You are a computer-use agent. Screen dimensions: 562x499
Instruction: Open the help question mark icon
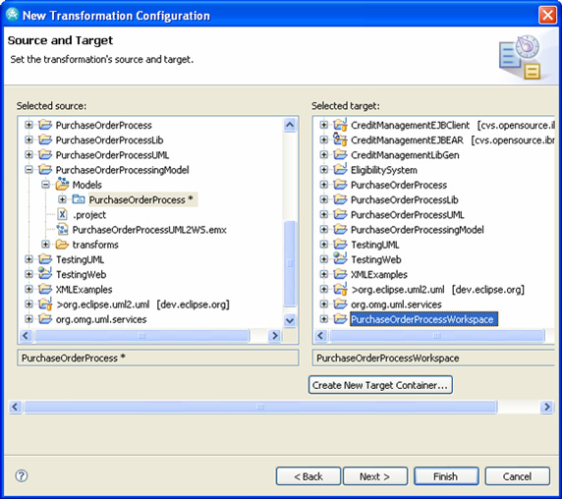22,475
